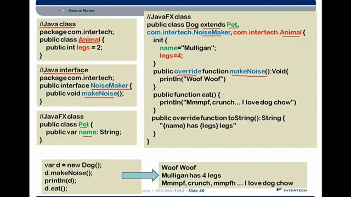Click the "public class Animal {" line

coord(72,40)
